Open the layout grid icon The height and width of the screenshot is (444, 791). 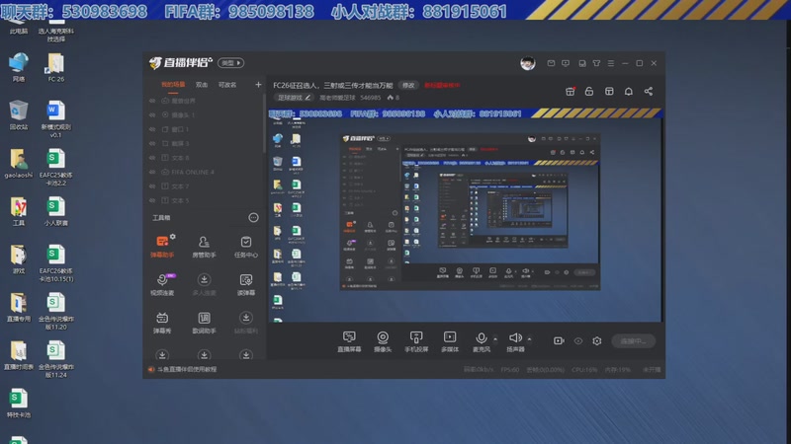pyautogui.click(x=609, y=91)
